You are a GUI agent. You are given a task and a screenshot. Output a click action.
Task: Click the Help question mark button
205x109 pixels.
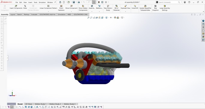189,2
